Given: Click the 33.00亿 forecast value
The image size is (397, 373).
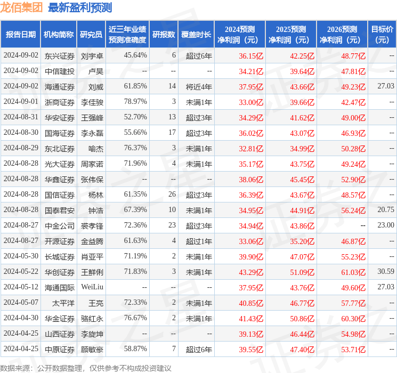Looking at the screenshot, I should 251,102.
